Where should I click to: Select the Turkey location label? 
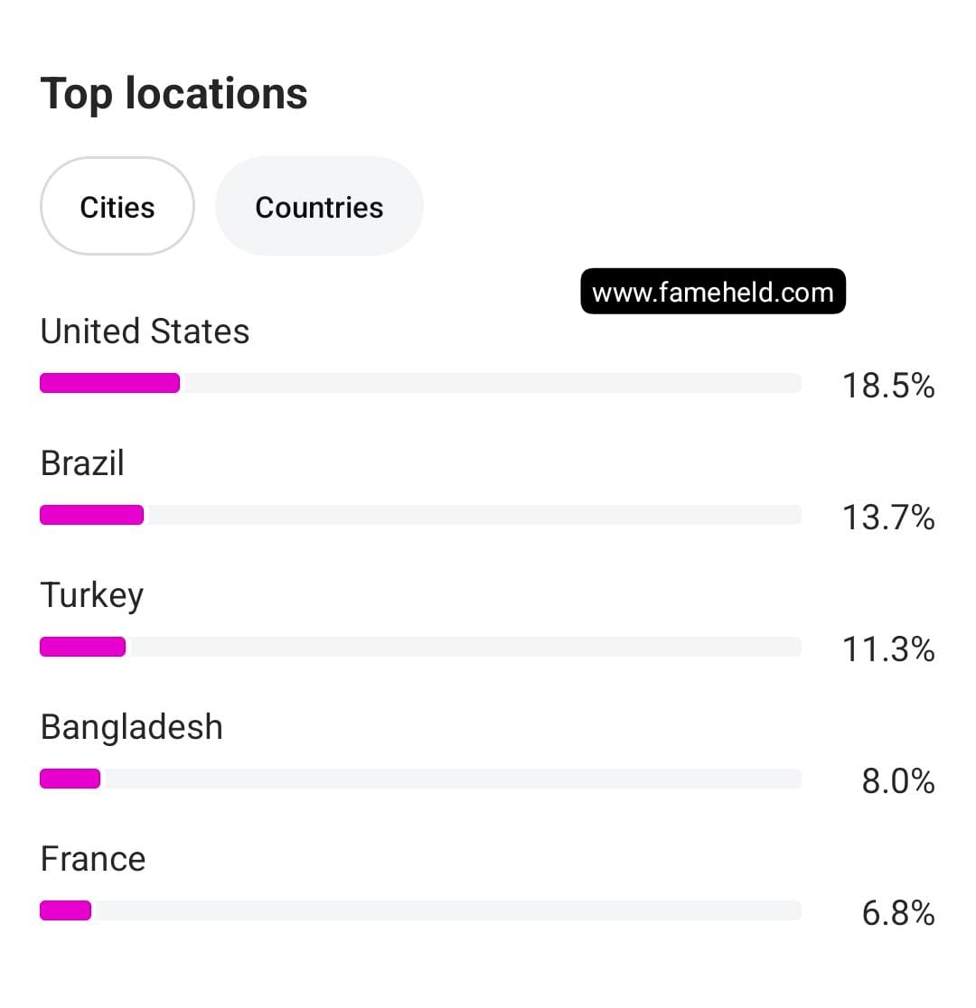tap(92, 595)
